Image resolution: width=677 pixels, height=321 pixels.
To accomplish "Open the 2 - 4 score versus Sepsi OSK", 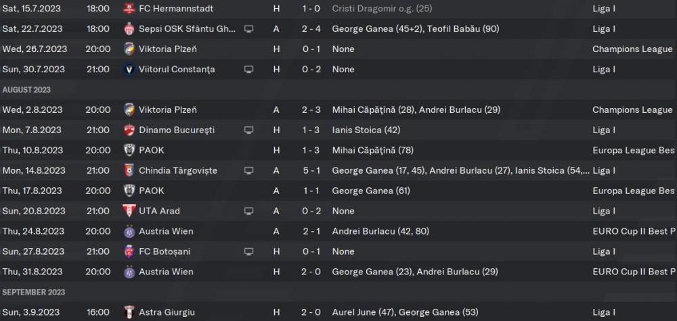I will pyautogui.click(x=311, y=29).
